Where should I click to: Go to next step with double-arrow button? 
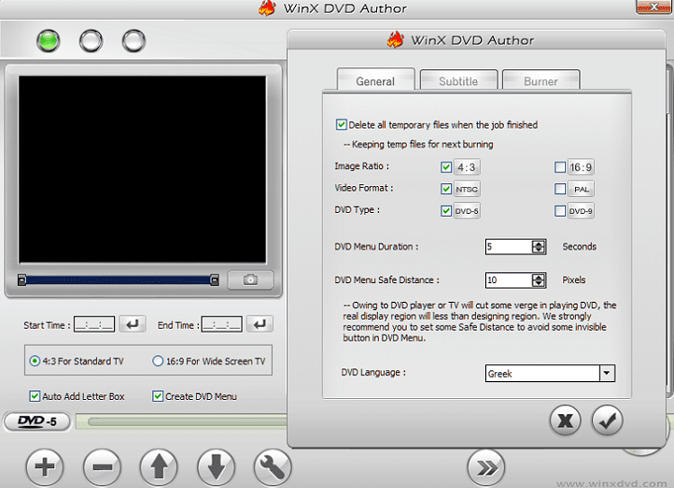coord(486,468)
